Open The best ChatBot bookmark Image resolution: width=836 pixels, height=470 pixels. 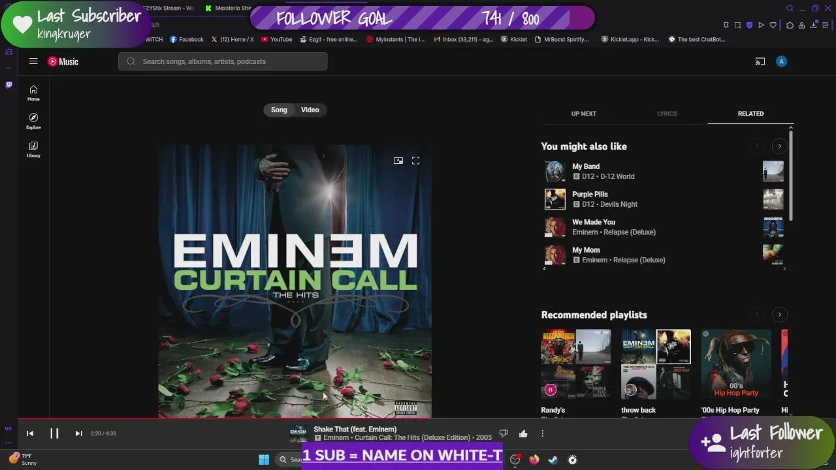[697, 39]
